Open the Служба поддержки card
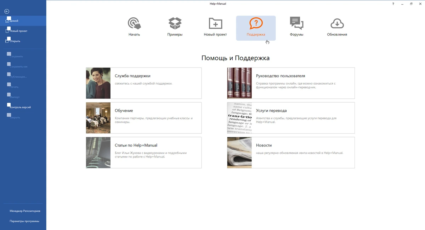Screen dimensions: 425x230 coord(144,83)
